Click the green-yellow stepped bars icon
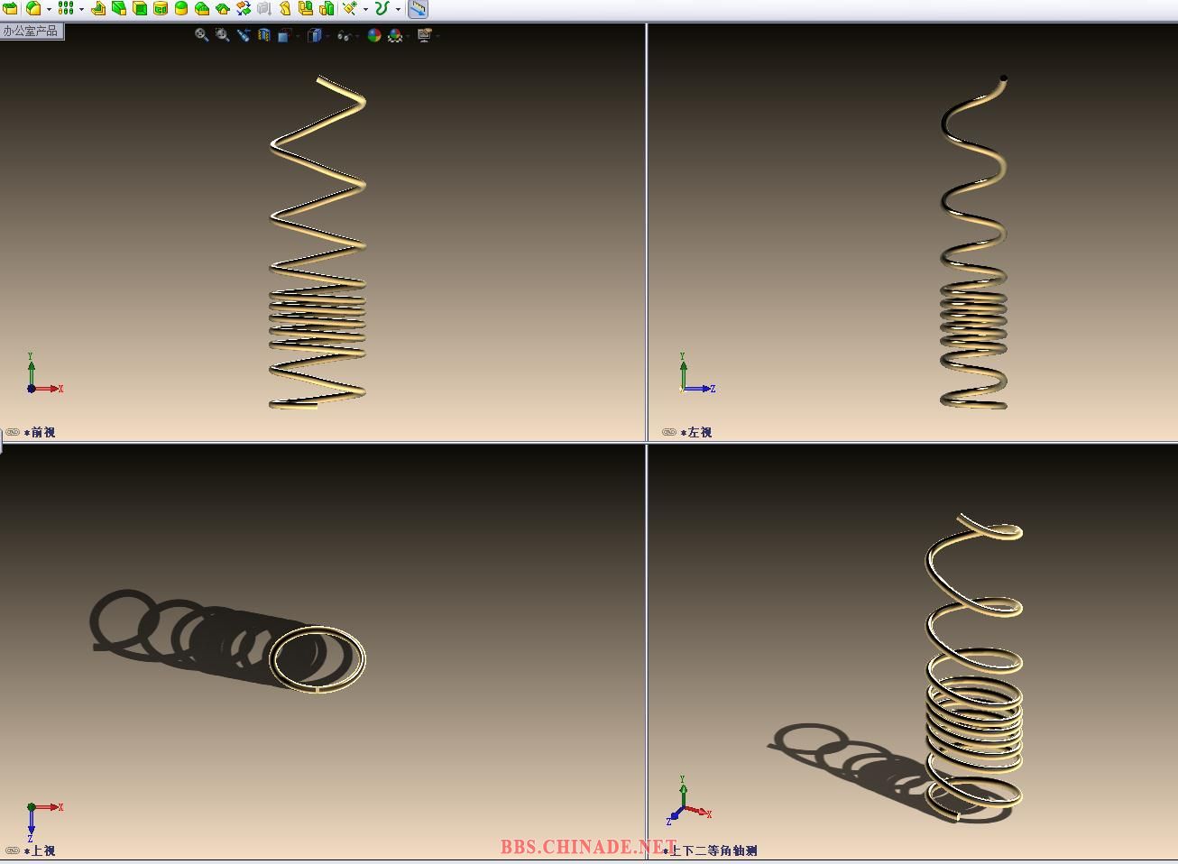 pyautogui.click(x=327, y=8)
